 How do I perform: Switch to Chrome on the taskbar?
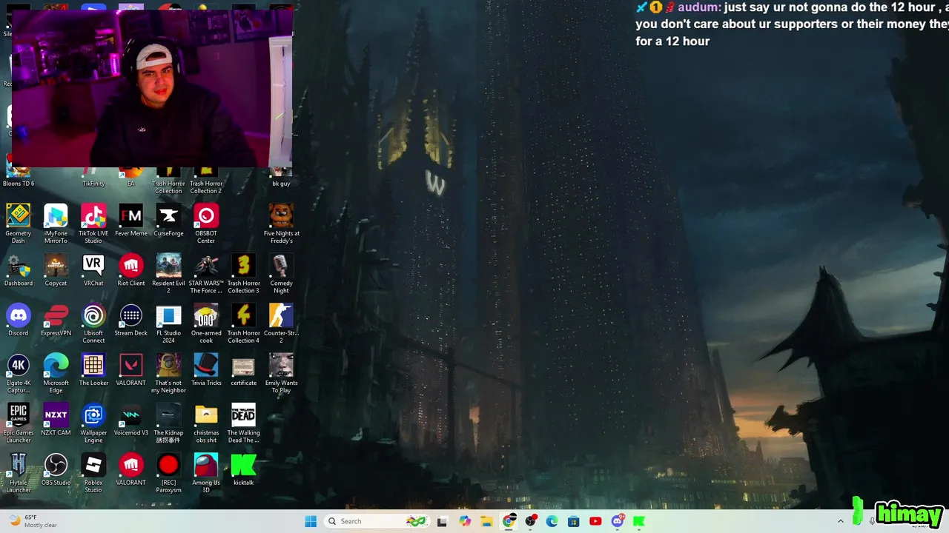(x=509, y=521)
